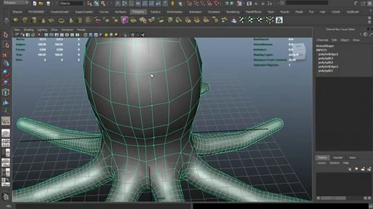This screenshot has height=209, width=373.
Task: Open the viewport Shading menu
Action: [x=29, y=30]
